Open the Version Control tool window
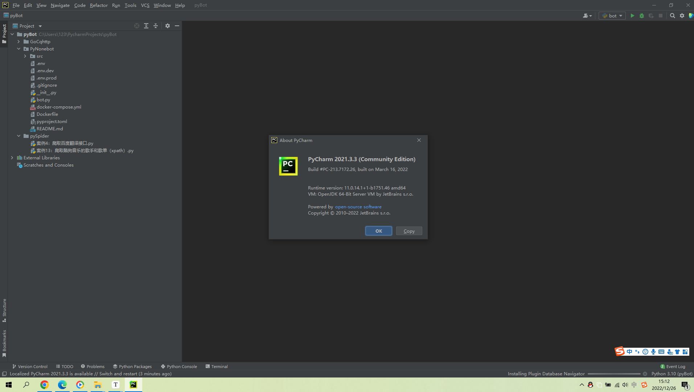 click(30, 367)
